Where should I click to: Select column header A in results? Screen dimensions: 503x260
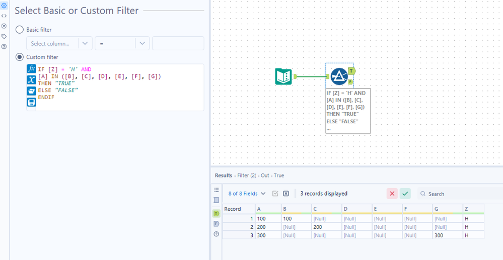268,209
